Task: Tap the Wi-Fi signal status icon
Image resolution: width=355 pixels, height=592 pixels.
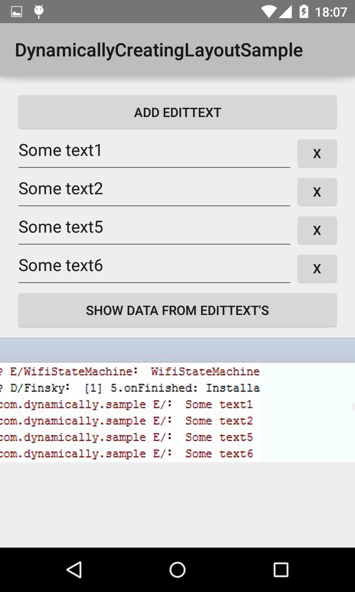Action: [x=269, y=12]
